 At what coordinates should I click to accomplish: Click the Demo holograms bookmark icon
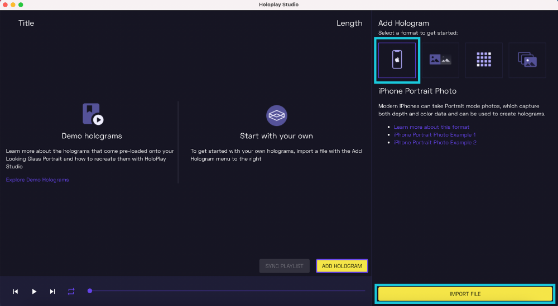click(x=93, y=114)
